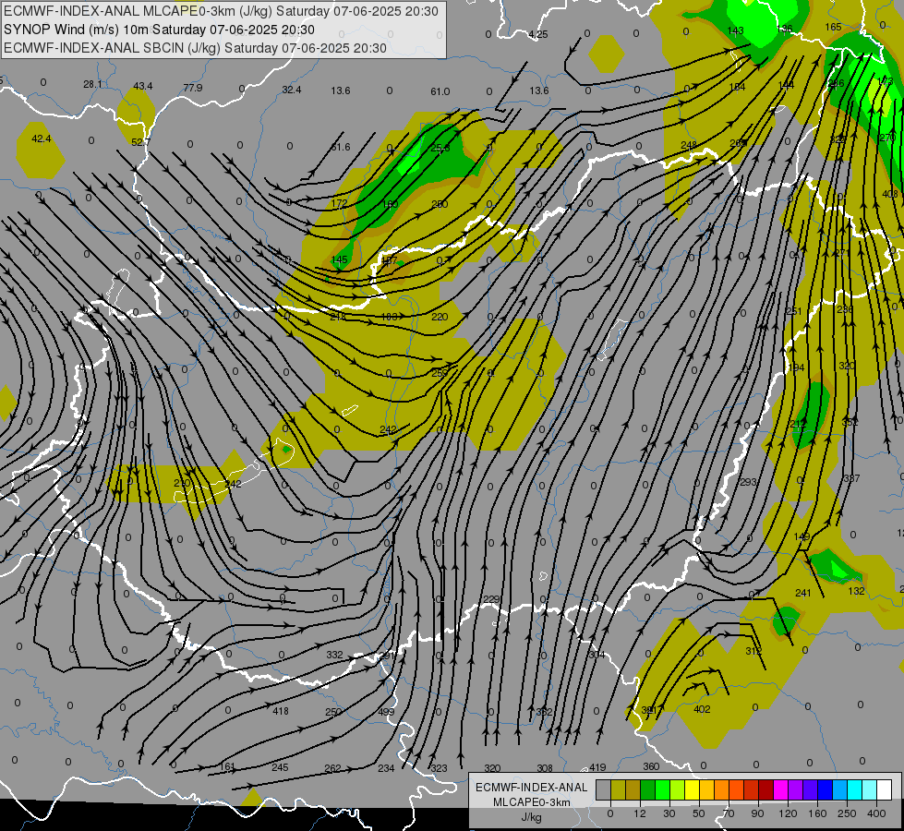Image resolution: width=904 pixels, height=831 pixels.
Task: Click the pure blue legend swatch before 160
Action: coord(825,789)
